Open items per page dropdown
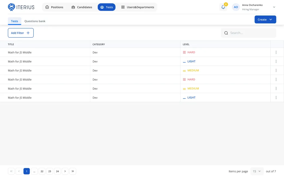Screen dimensions: 284x177 [257, 171]
